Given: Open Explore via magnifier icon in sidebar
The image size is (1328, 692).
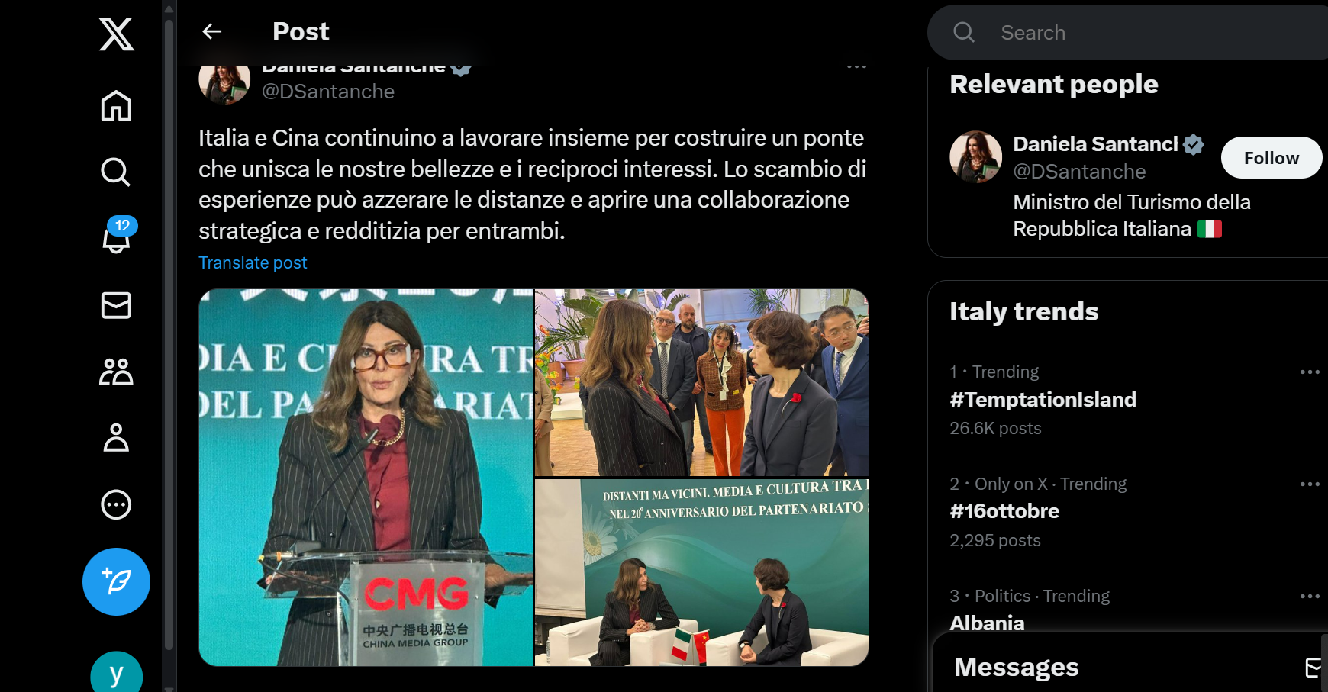Looking at the screenshot, I should coord(116,172).
